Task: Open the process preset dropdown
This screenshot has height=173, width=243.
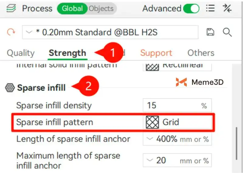Action: tap(110, 32)
